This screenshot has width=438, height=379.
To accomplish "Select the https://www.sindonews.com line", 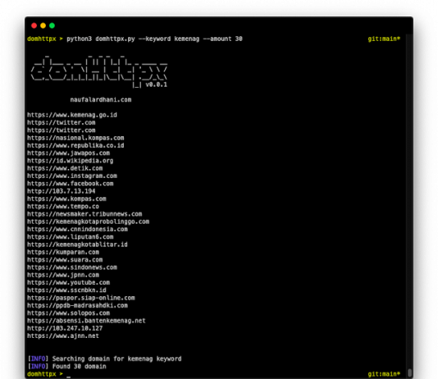I will tap(72, 267).
